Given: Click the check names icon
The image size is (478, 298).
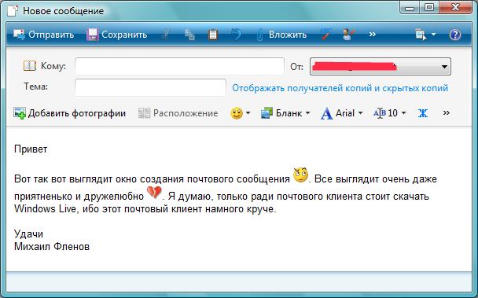Looking at the screenshot, I should click(348, 35).
